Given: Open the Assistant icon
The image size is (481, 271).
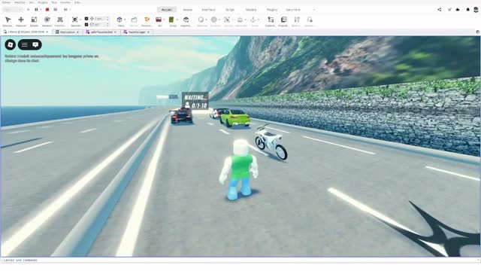Looking at the screenshot, I should 310,20.
